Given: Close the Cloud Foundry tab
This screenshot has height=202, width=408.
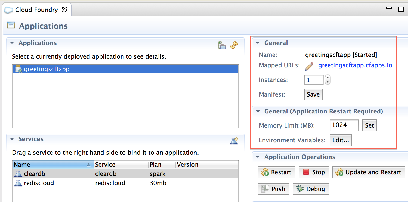Looking at the screenshot, I should [x=65, y=10].
